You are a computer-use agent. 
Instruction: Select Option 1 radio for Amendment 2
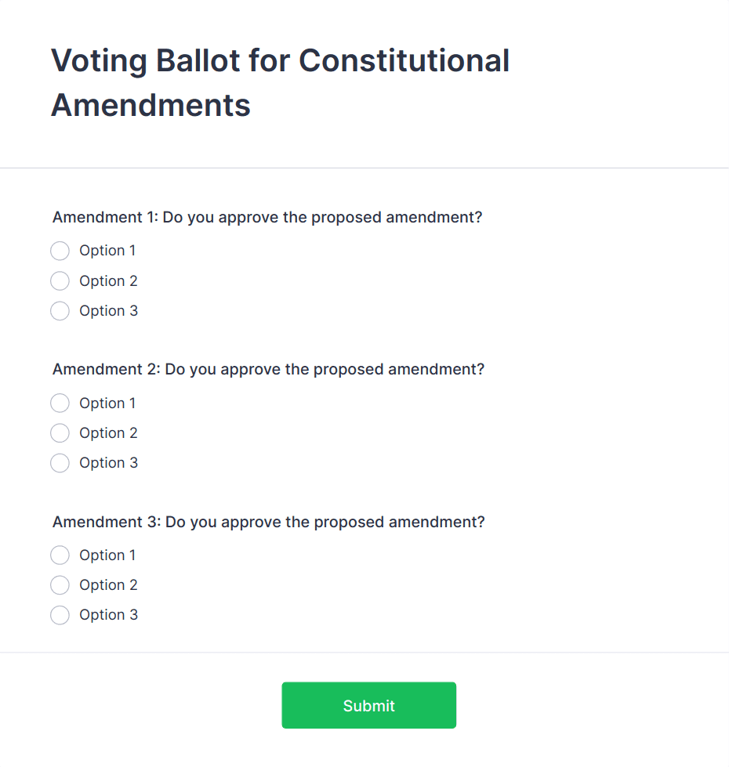coord(60,403)
